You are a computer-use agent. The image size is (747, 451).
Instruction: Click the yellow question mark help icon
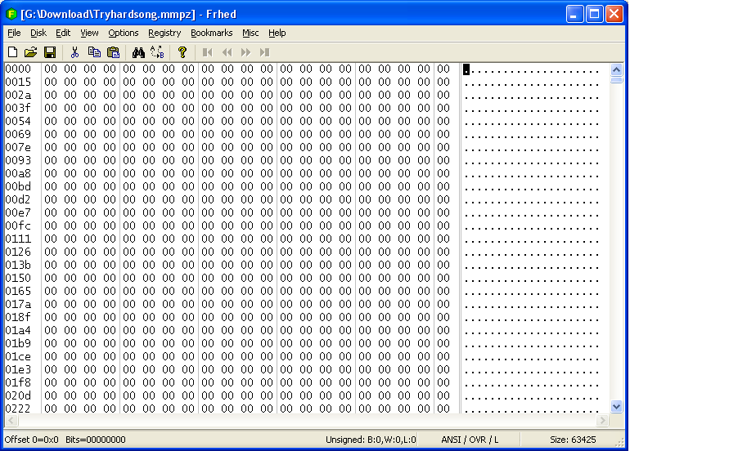182,52
